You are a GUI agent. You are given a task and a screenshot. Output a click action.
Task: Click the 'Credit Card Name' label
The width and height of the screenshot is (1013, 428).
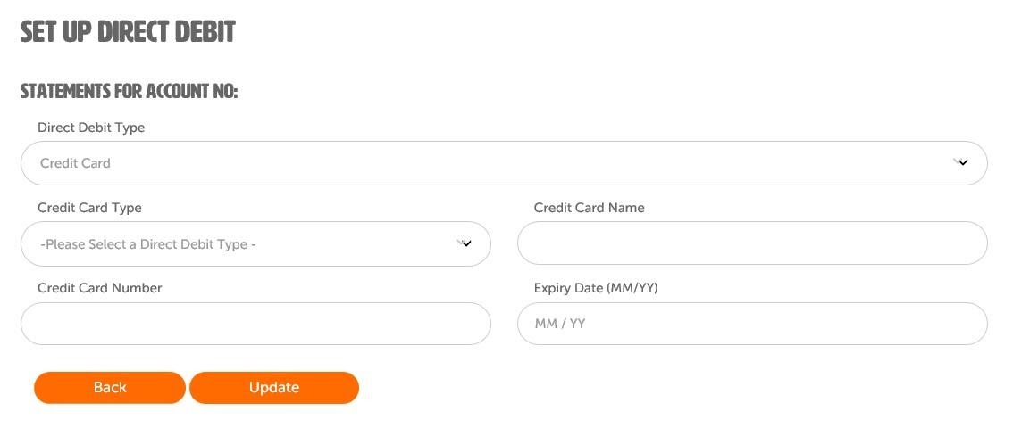pyautogui.click(x=590, y=208)
